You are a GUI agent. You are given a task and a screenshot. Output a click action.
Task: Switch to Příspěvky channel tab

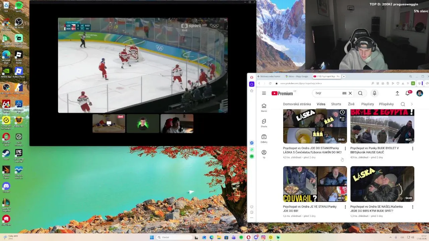(386, 104)
